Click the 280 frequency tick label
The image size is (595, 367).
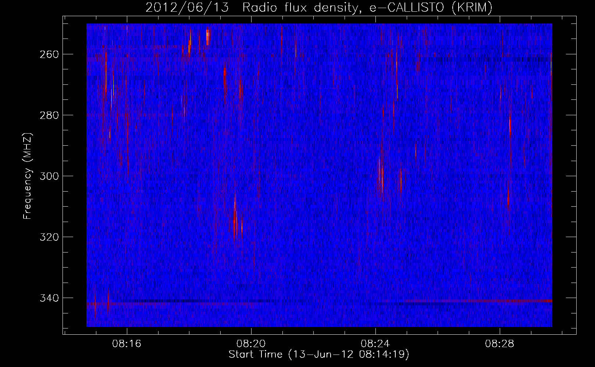[x=49, y=115]
